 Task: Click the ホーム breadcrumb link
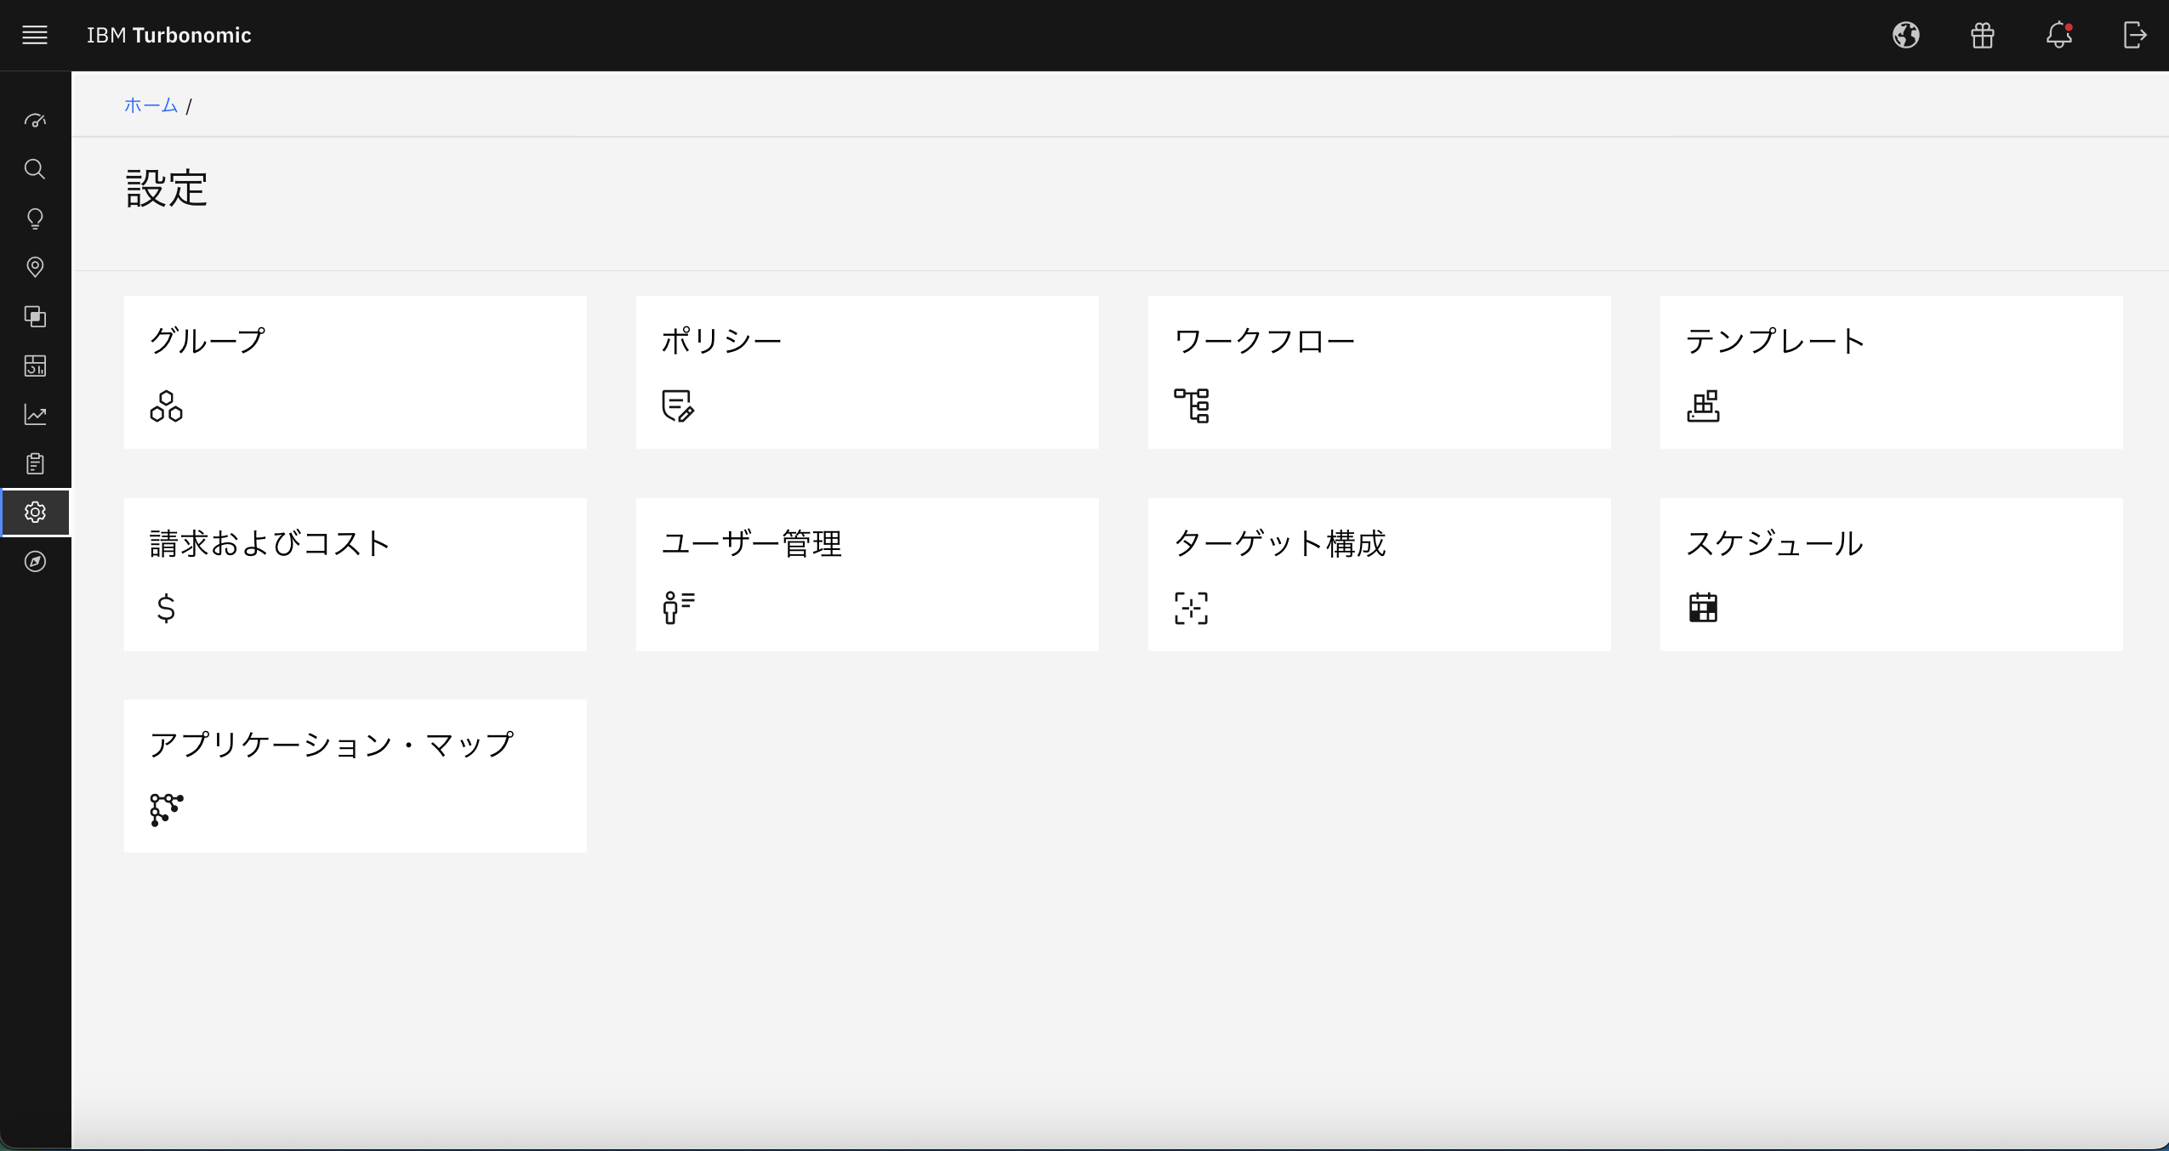(x=151, y=105)
